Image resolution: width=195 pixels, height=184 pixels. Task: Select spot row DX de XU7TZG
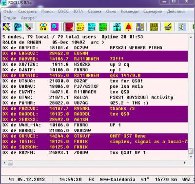95,64
